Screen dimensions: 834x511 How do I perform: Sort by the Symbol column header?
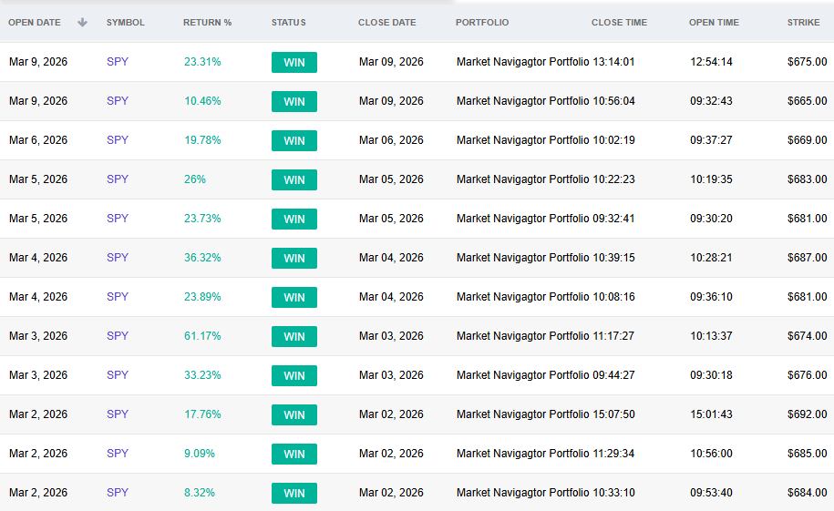[125, 23]
